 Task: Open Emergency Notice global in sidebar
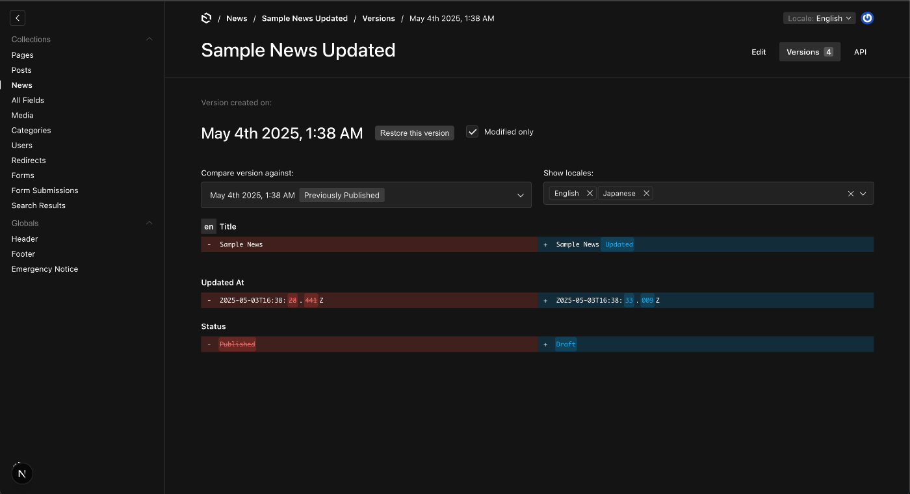click(x=44, y=268)
